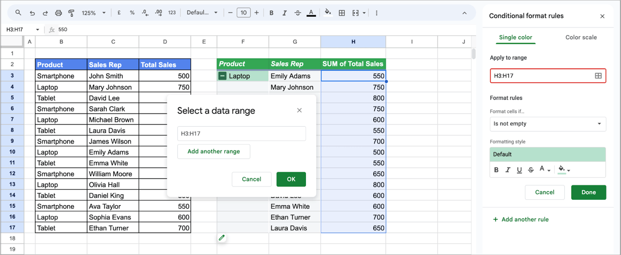Open fill color bucket in main toolbar
The width and height of the screenshot is (621, 255).
(328, 13)
